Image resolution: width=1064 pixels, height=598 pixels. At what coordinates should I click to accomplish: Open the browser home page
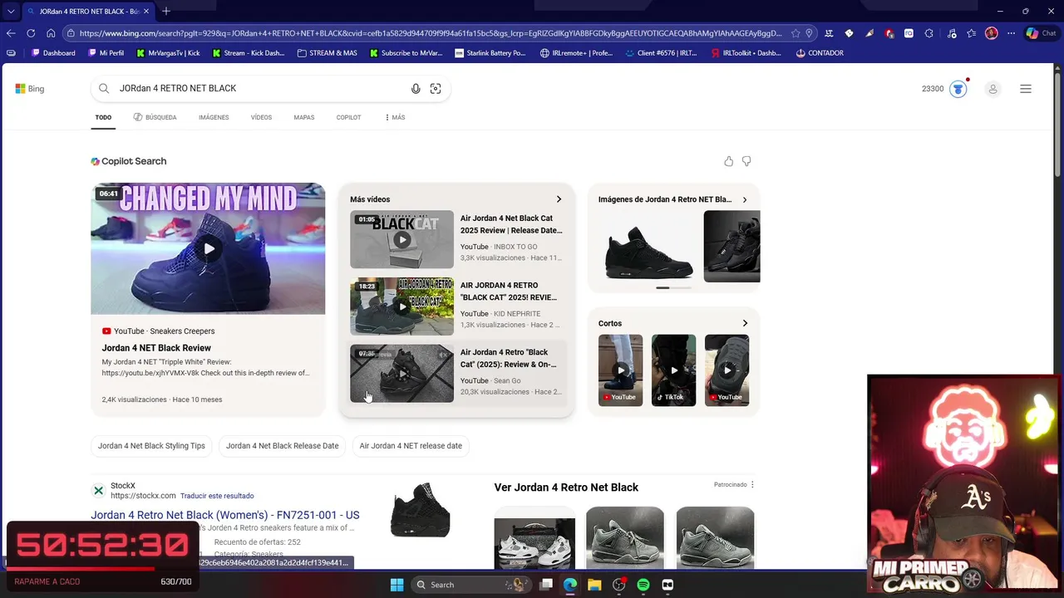[x=51, y=33]
